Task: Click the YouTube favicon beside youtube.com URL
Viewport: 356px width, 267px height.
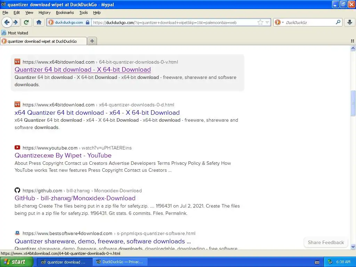Action: [17, 147]
